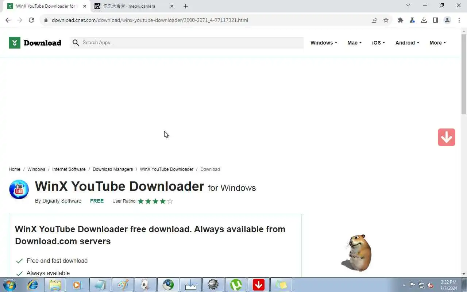
Task: Expand the More dropdown menu
Action: (438, 43)
